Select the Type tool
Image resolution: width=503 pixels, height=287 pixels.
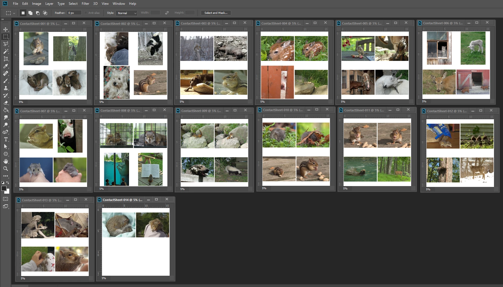[x=6, y=139]
